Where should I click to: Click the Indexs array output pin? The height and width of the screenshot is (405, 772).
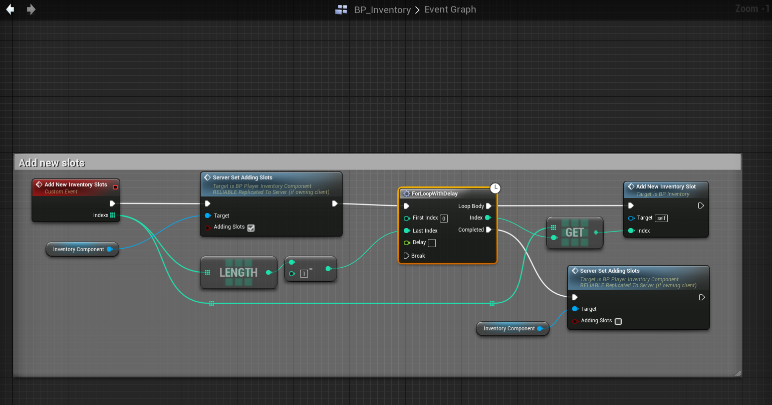[113, 215]
